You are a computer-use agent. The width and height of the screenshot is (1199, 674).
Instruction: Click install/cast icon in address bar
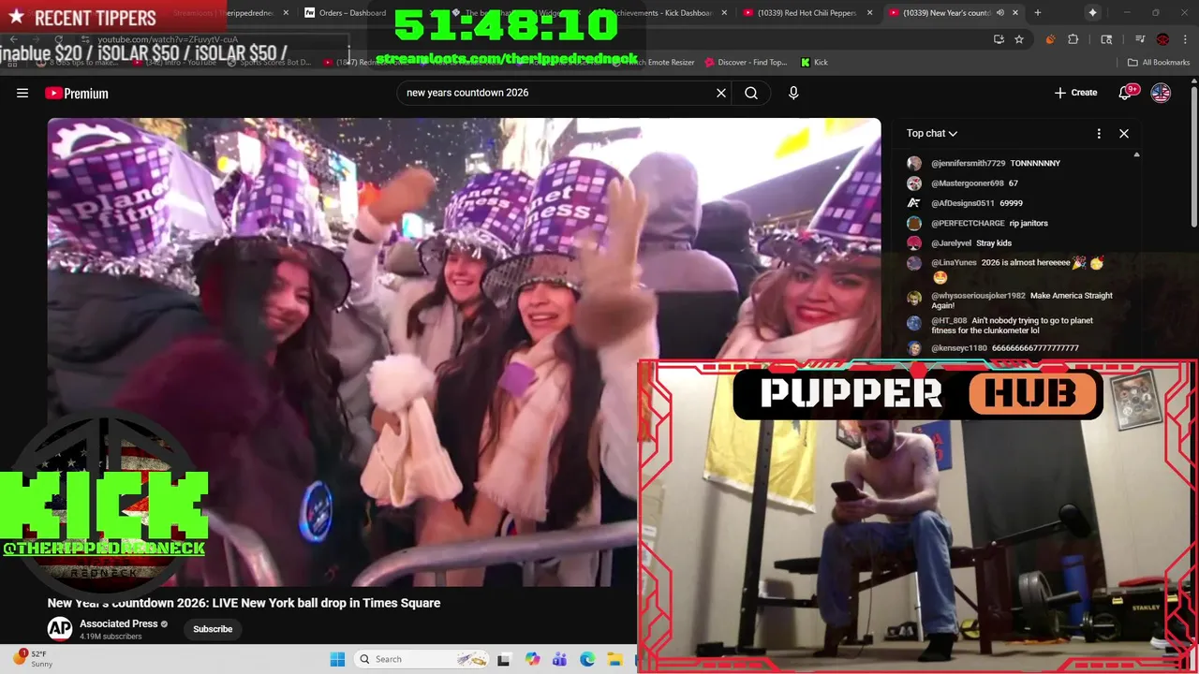click(999, 39)
